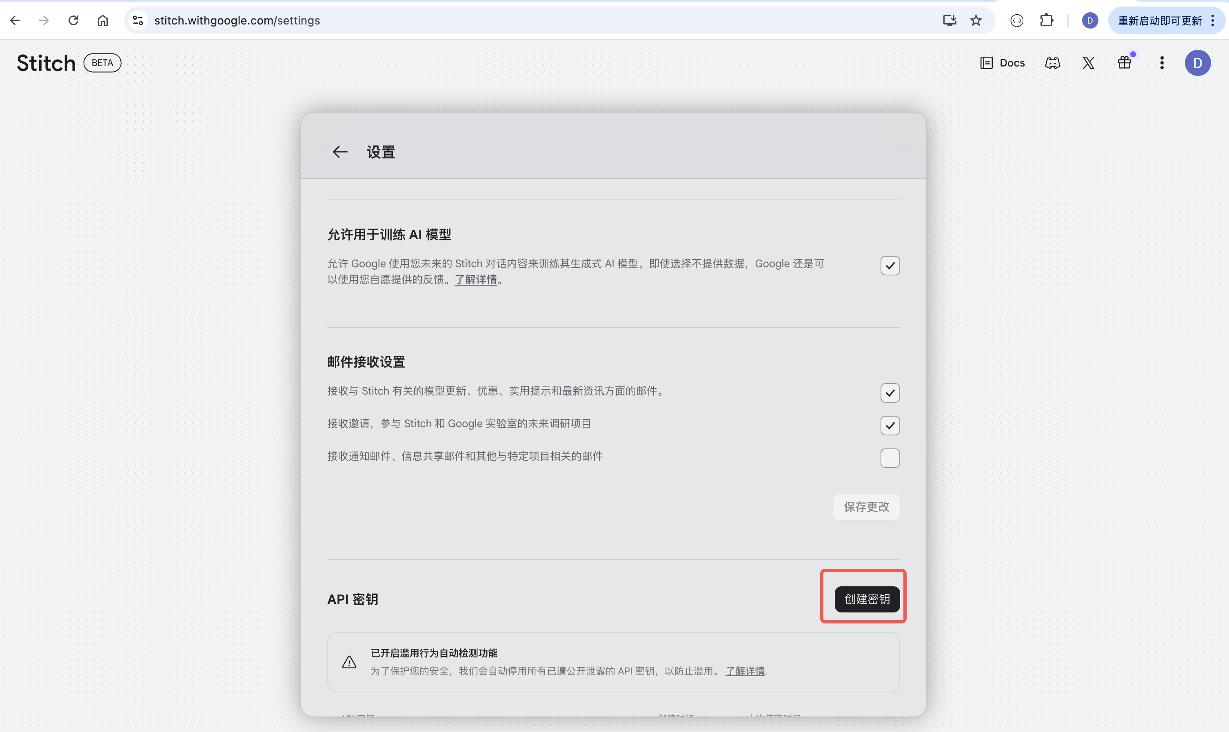Click the warning triangle icon in notice
1229x732 pixels.
[x=349, y=662]
